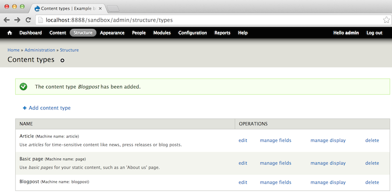Follow the Home breadcrumb link
The image size is (392, 193).
(x=14, y=50)
